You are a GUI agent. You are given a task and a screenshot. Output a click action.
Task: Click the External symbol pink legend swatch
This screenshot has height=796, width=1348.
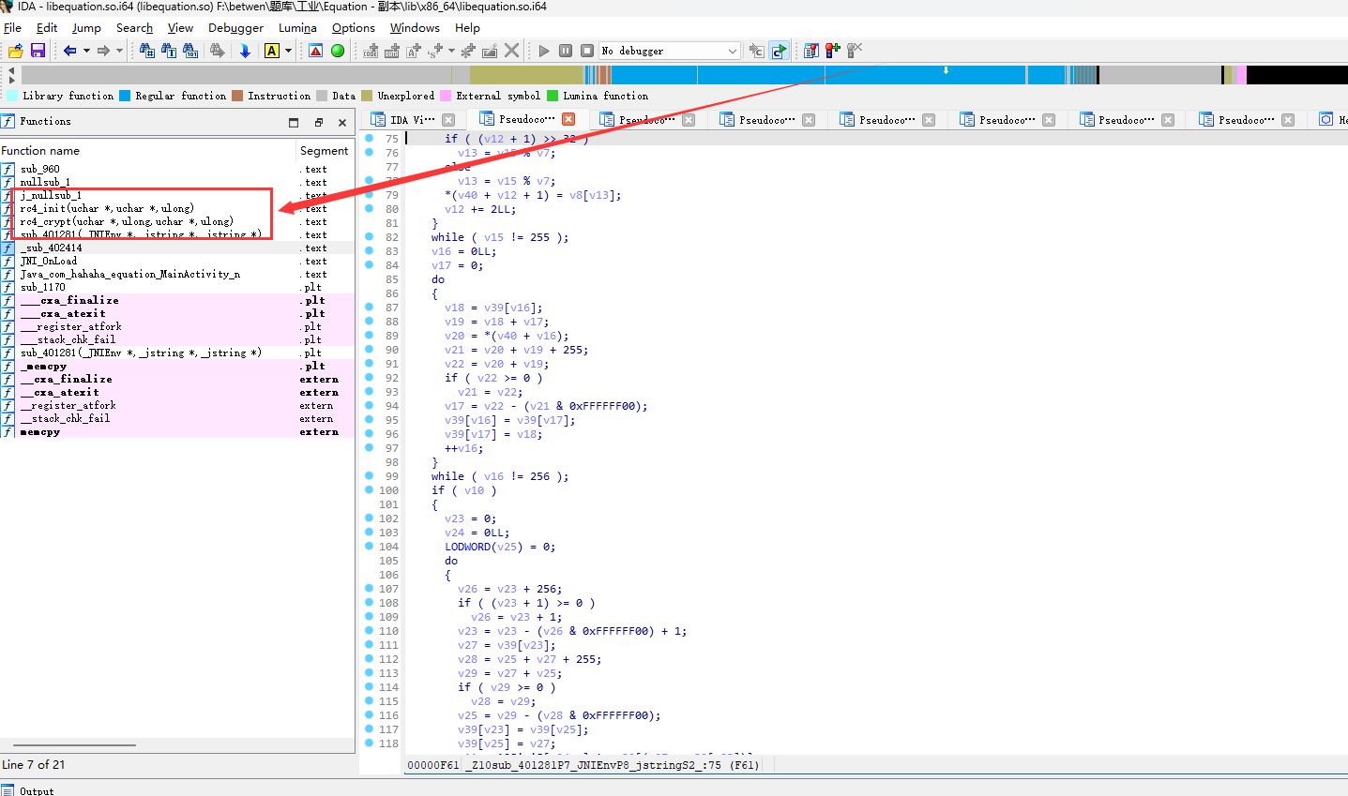point(446,96)
